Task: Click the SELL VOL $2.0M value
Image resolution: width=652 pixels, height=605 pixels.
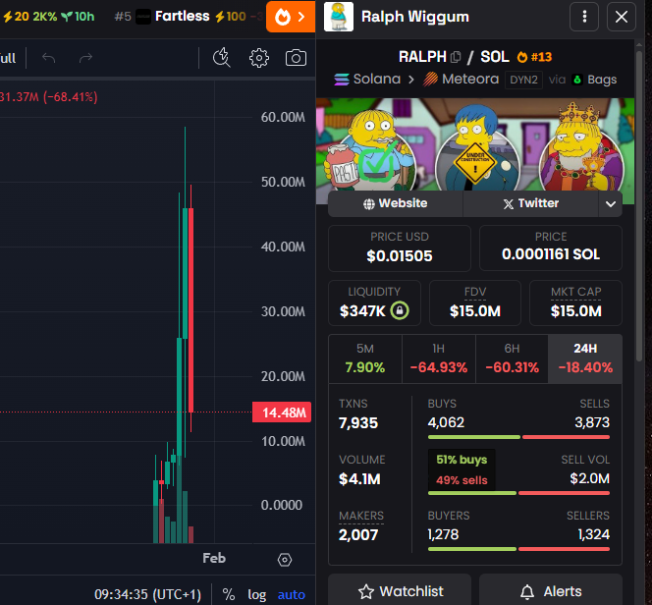Action: 589,478
